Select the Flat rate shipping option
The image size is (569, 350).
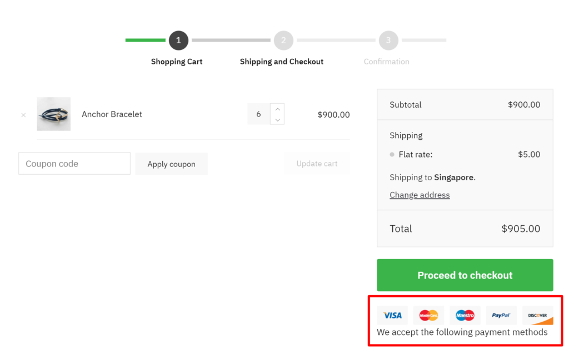(x=392, y=155)
